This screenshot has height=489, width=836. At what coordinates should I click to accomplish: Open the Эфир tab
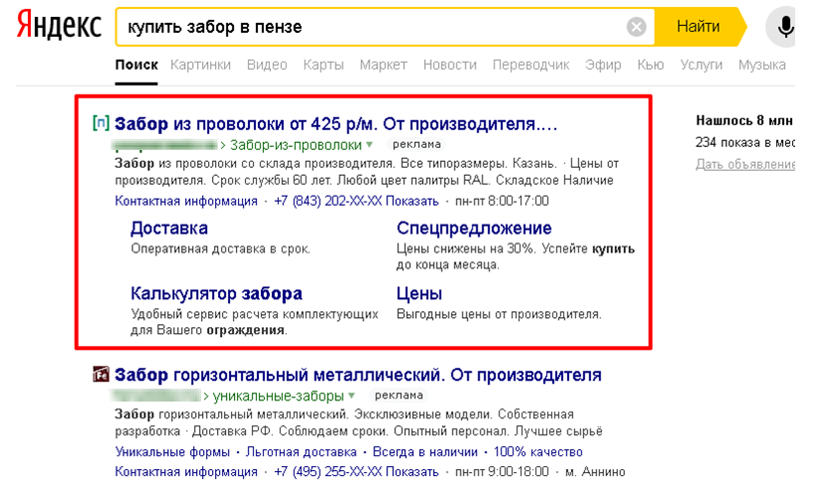coord(603,65)
